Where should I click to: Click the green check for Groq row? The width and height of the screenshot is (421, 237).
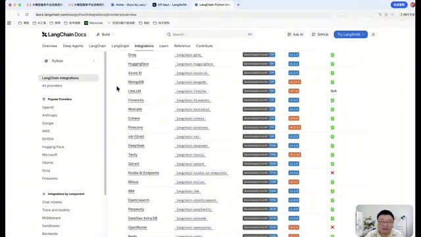point(332,55)
